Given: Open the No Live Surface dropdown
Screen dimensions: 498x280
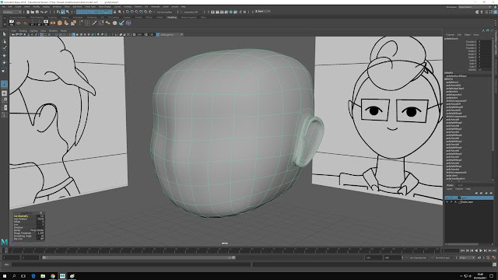Looking at the screenshot, I should (x=164, y=12).
